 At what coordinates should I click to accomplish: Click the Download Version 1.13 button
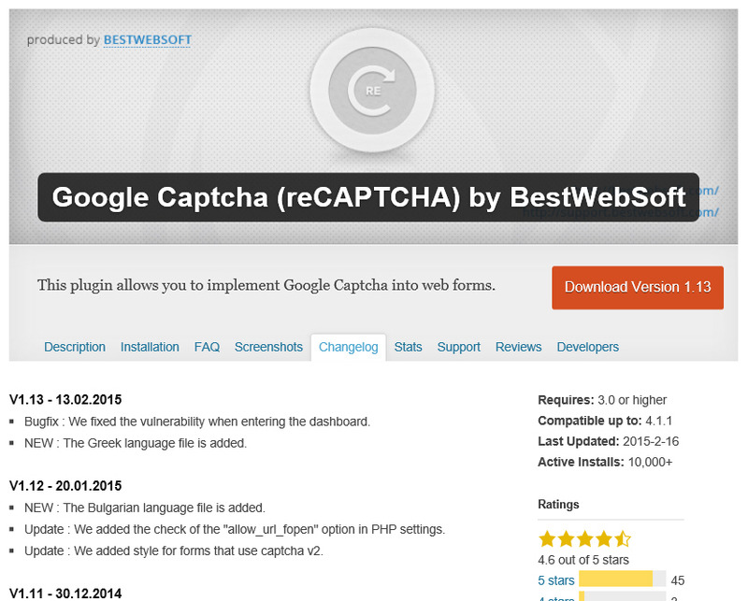click(638, 287)
